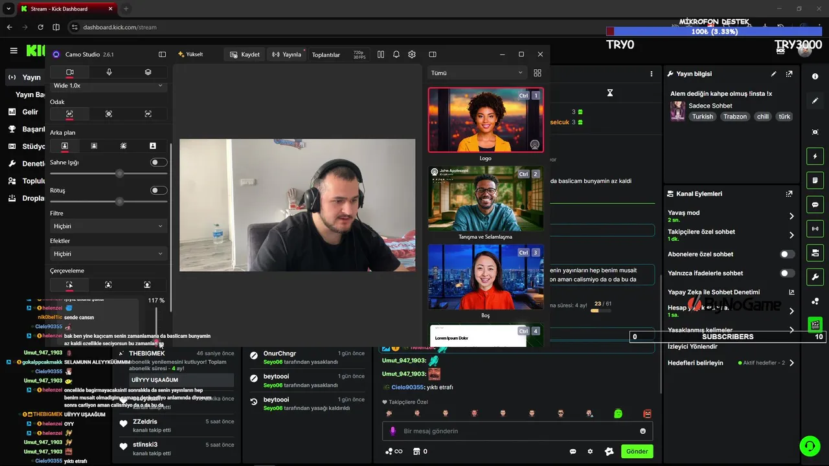Toggle Abonelere özel sohbet
829x466 pixels.
tap(788, 254)
